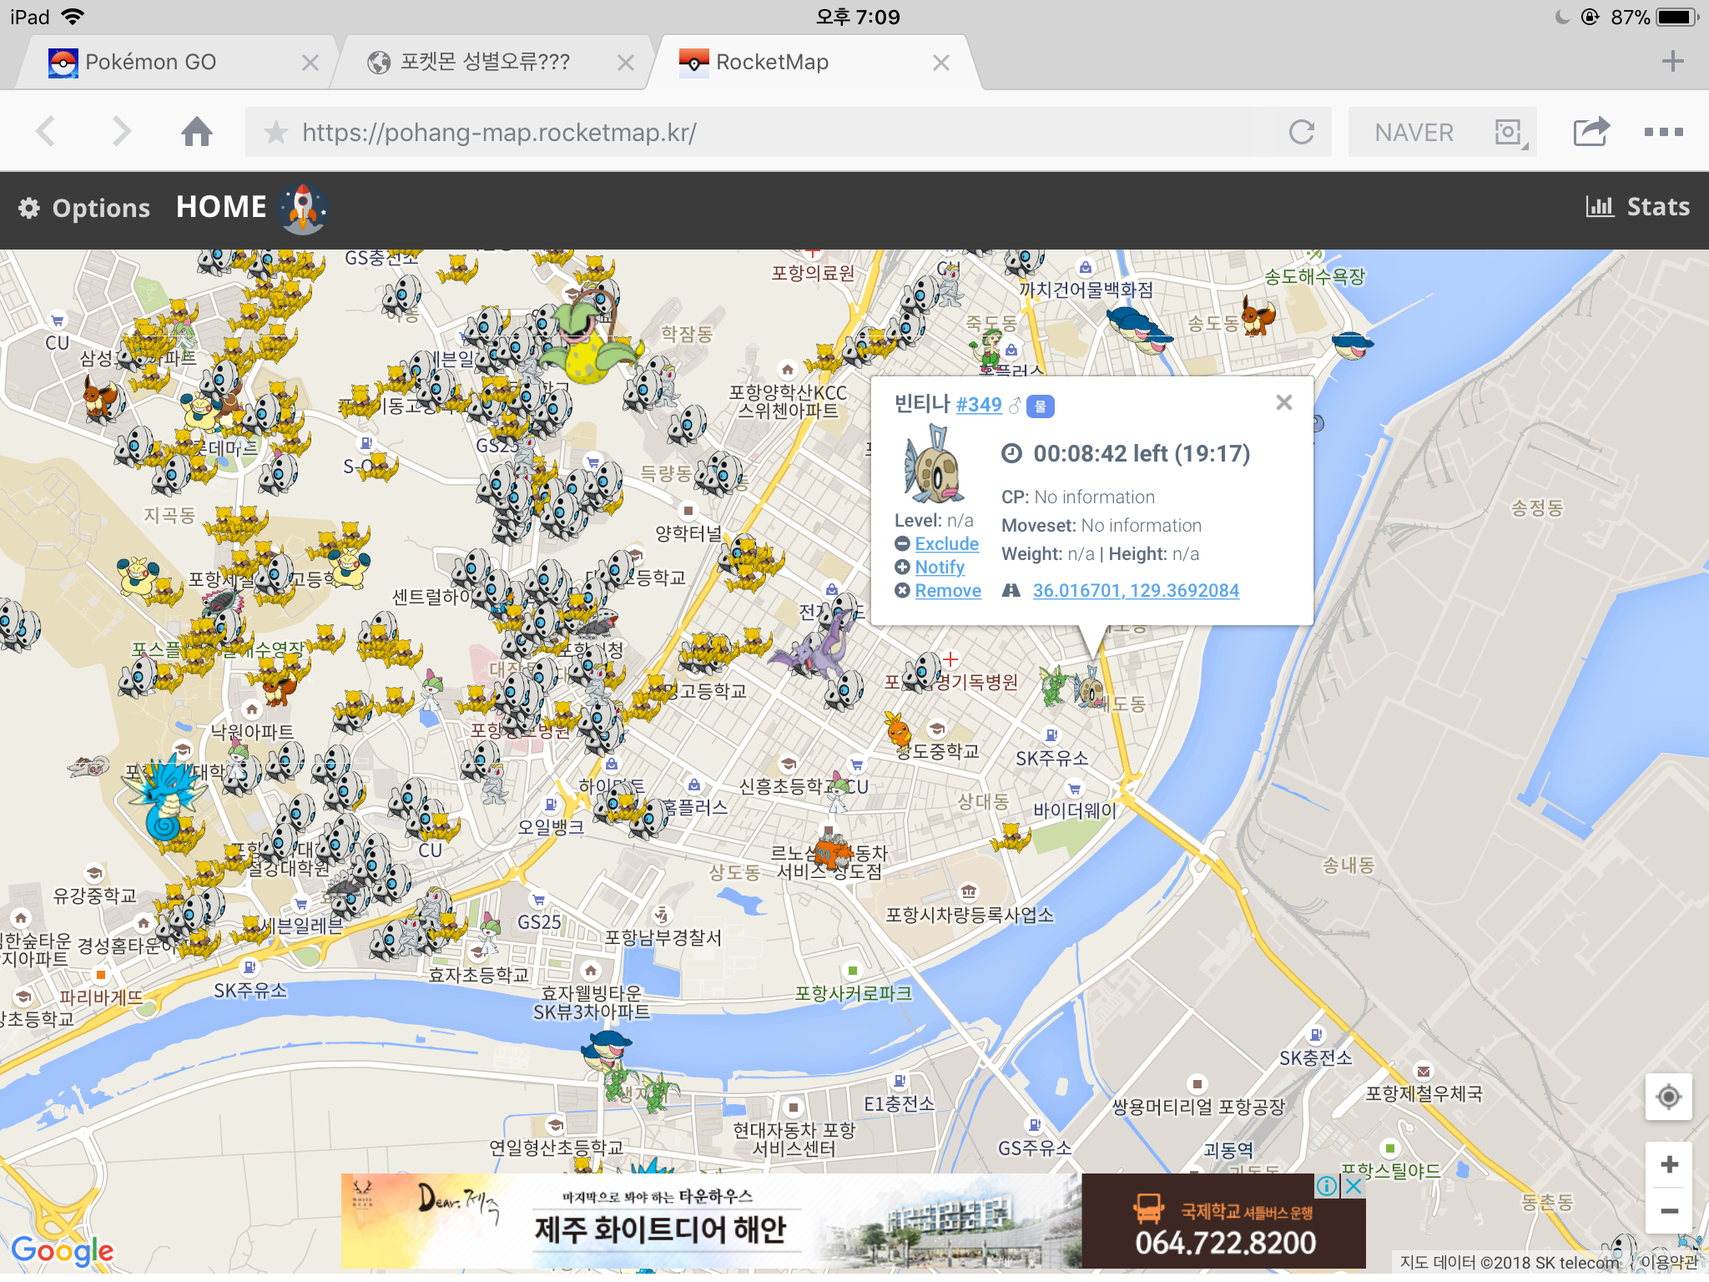Open the ad info icon
This screenshot has width=1709, height=1282.
1327,1185
